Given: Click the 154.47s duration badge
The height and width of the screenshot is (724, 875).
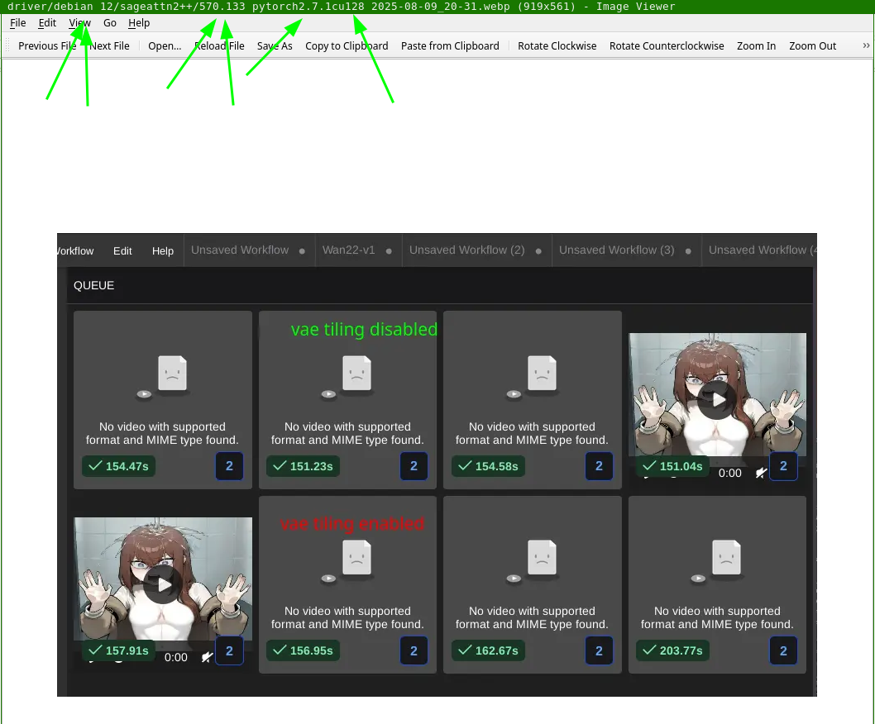Looking at the screenshot, I should click(x=119, y=466).
